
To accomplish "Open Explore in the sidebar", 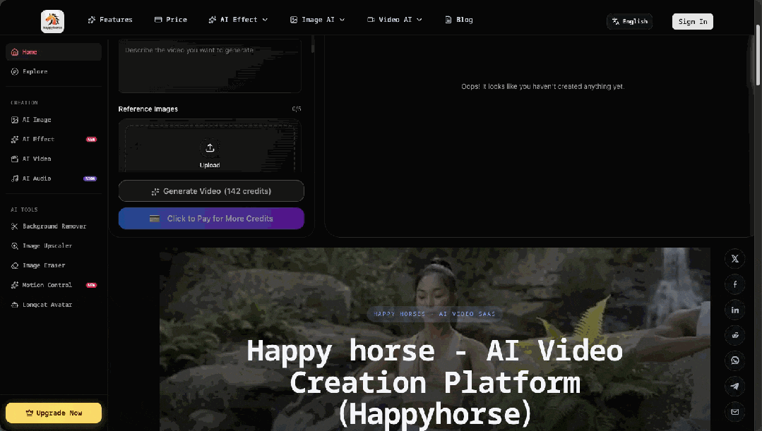I will click(x=54, y=71).
